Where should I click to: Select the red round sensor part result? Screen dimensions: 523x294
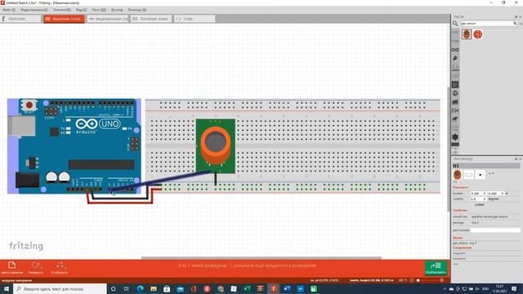click(x=477, y=34)
